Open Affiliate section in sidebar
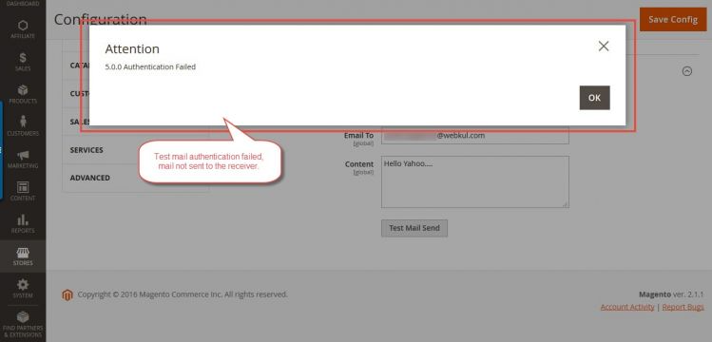The width and height of the screenshot is (712, 342). (23, 29)
